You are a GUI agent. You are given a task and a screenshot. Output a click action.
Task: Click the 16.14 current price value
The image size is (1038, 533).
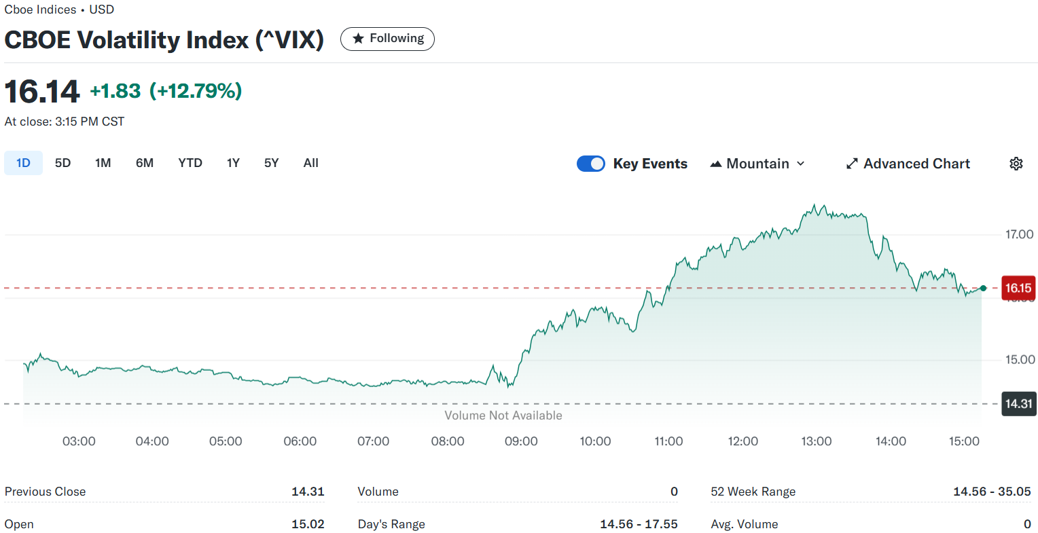(42, 92)
